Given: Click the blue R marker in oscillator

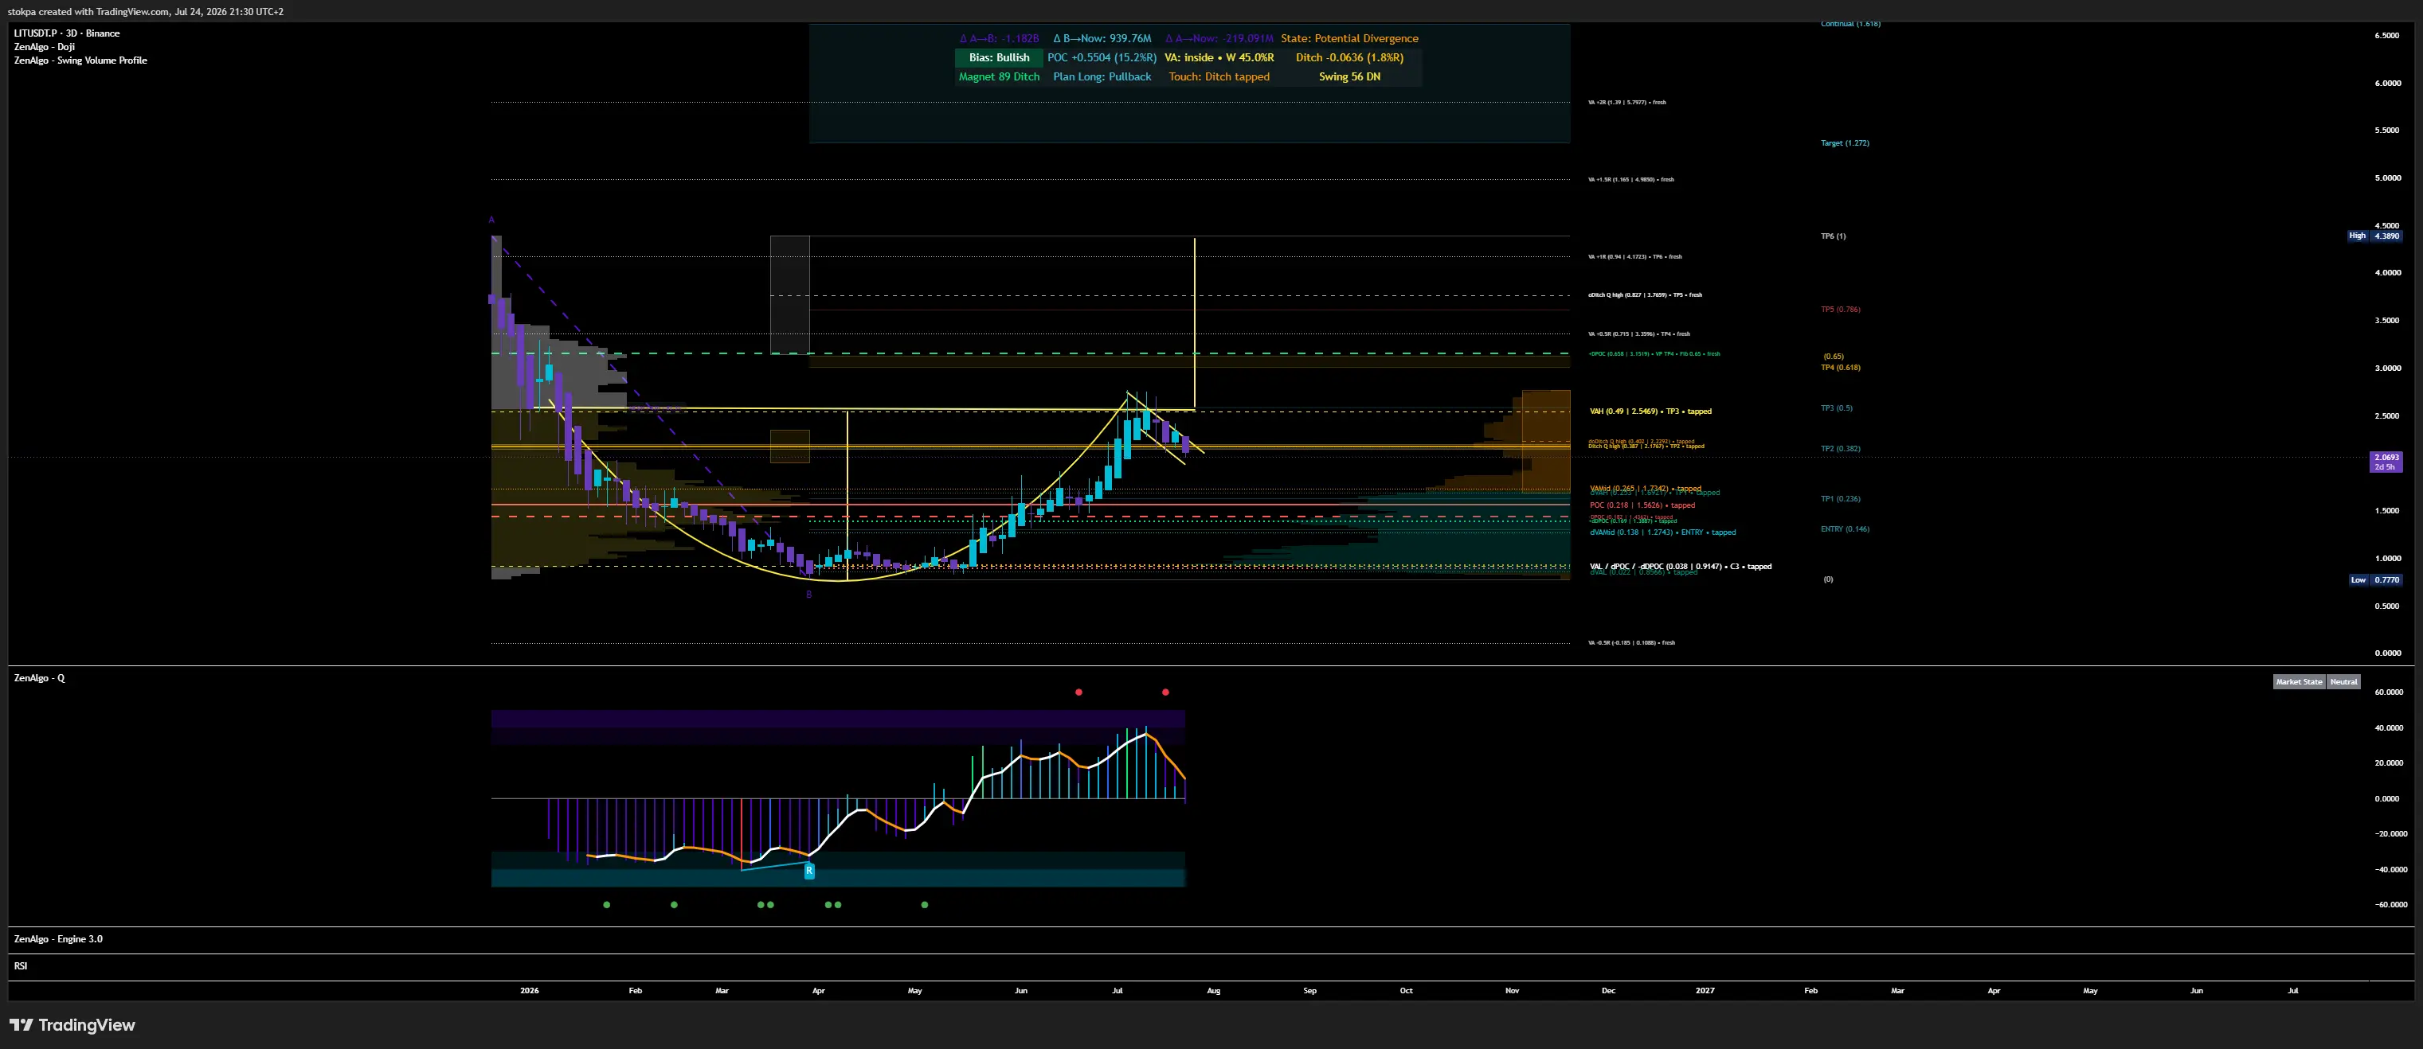Looking at the screenshot, I should [809, 872].
